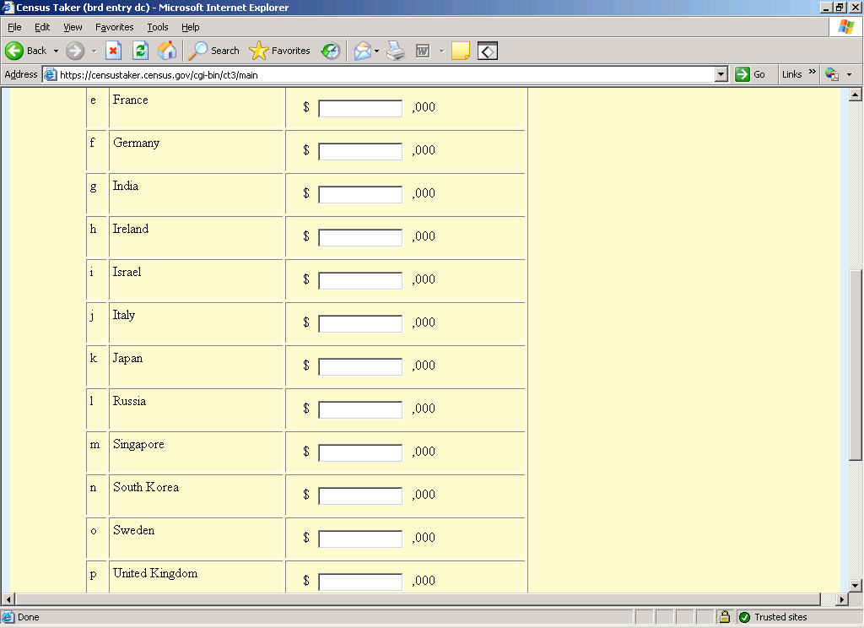Click the Singapore dollar amount field
The width and height of the screenshot is (864, 628).
(x=360, y=452)
